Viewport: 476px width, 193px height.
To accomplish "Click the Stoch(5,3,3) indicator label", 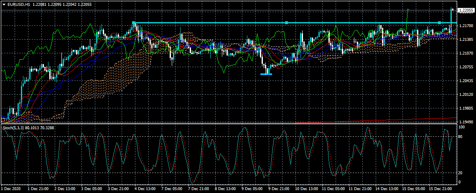I will pos(13,127).
